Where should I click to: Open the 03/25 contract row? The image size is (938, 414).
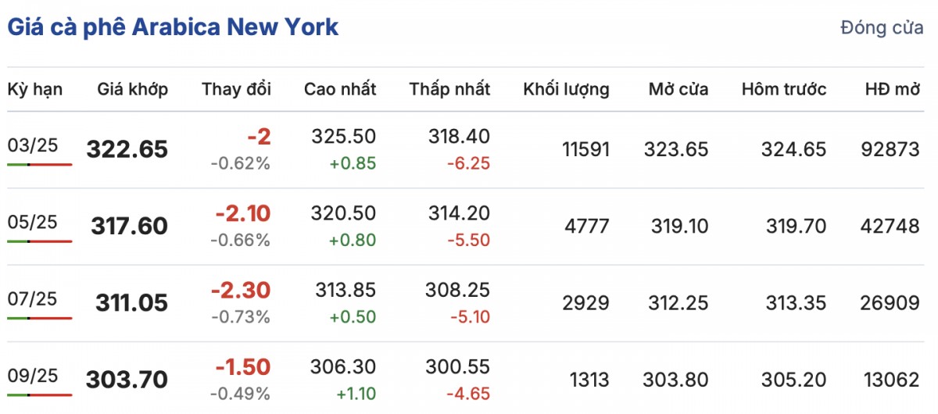[33, 145]
